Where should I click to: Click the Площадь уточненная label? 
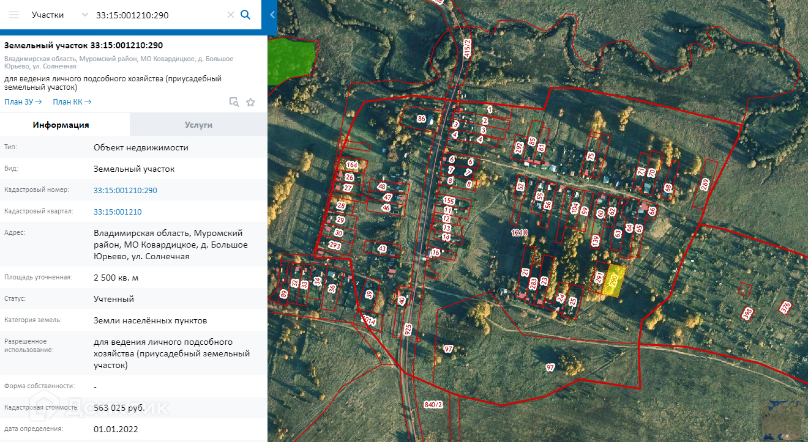(x=38, y=277)
